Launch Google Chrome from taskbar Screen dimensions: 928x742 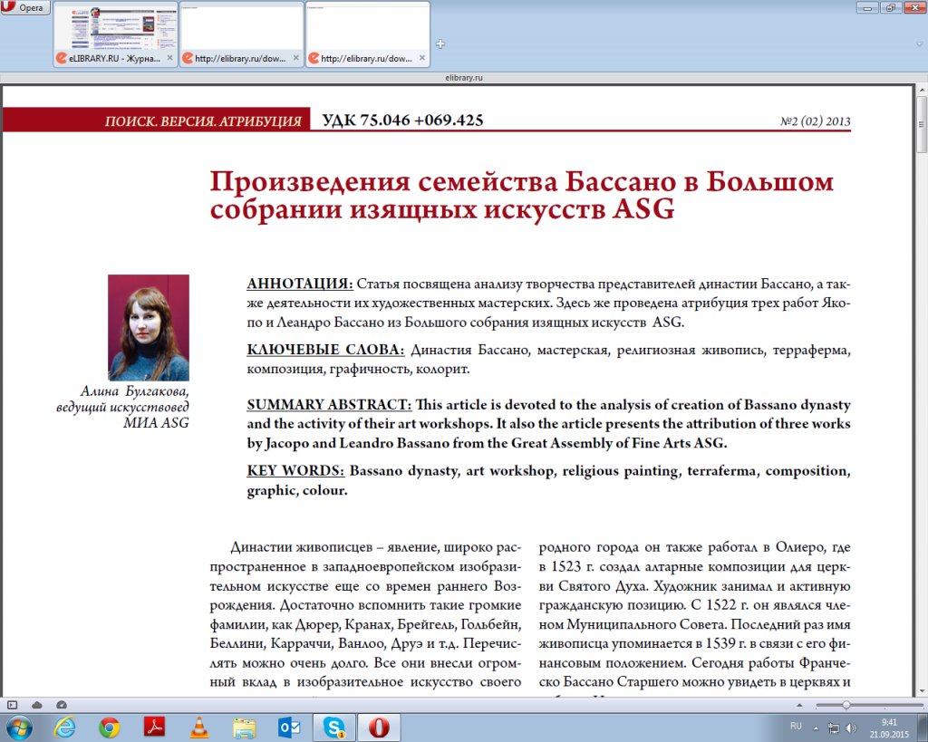tap(110, 728)
